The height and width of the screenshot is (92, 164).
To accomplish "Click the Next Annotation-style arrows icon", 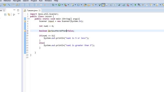I will pos(124,5).
